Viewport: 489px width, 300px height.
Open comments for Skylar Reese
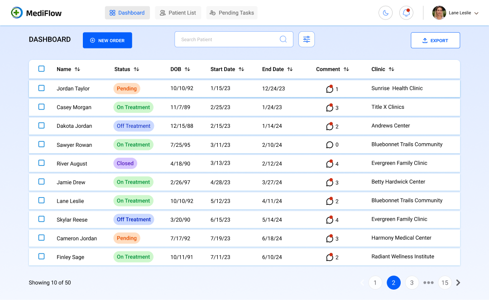tap(329, 220)
